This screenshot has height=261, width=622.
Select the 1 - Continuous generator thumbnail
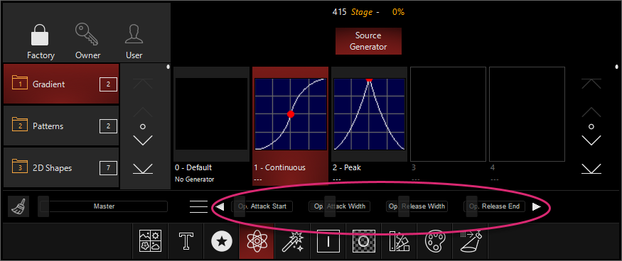[x=290, y=114]
